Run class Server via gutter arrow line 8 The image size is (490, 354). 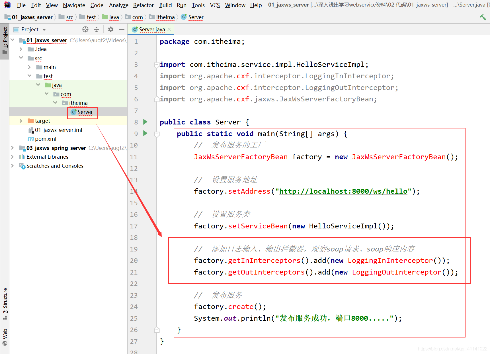(145, 122)
